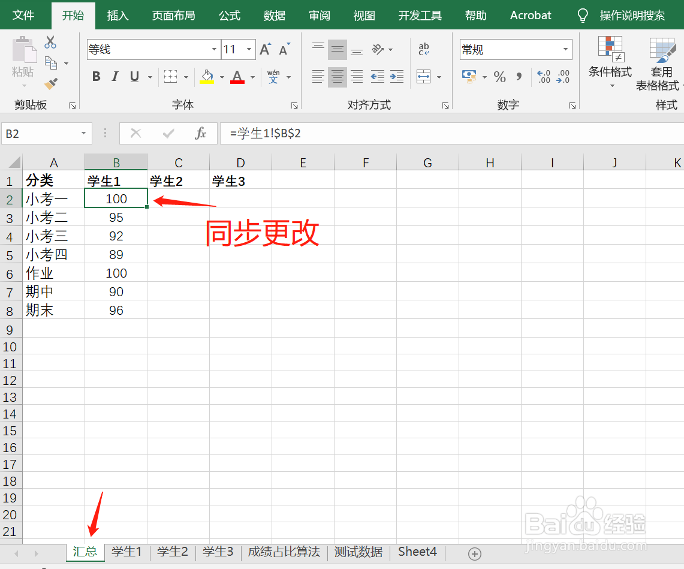The height and width of the screenshot is (569, 684).
Task: Apply bold formatting with the B icon
Action: pyautogui.click(x=96, y=76)
